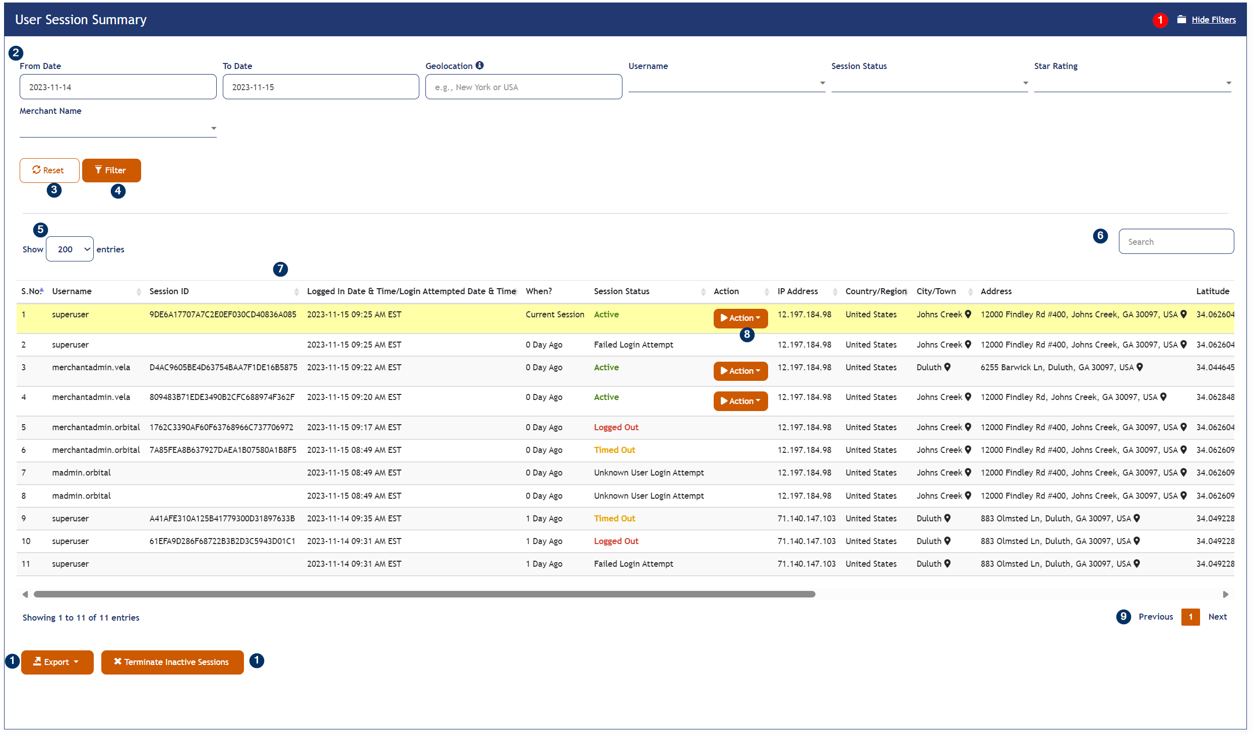The image size is (1256, 737).
Task: Sort by IP Address column header
Action: point(807,291)
